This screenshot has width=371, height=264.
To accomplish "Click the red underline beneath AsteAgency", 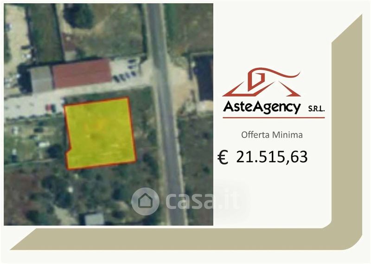I will pos(274,118).
